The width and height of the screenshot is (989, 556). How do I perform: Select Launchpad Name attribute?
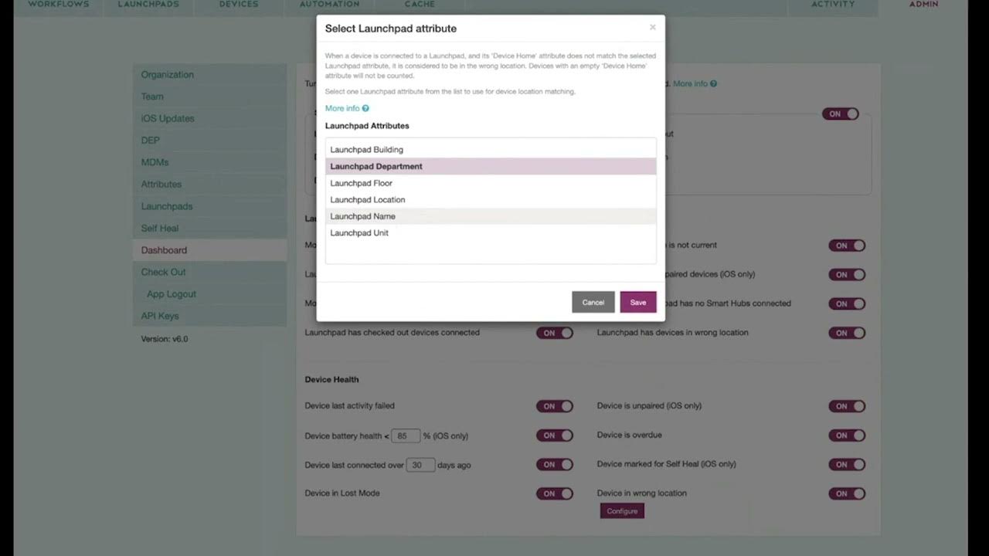click(362, 216)
